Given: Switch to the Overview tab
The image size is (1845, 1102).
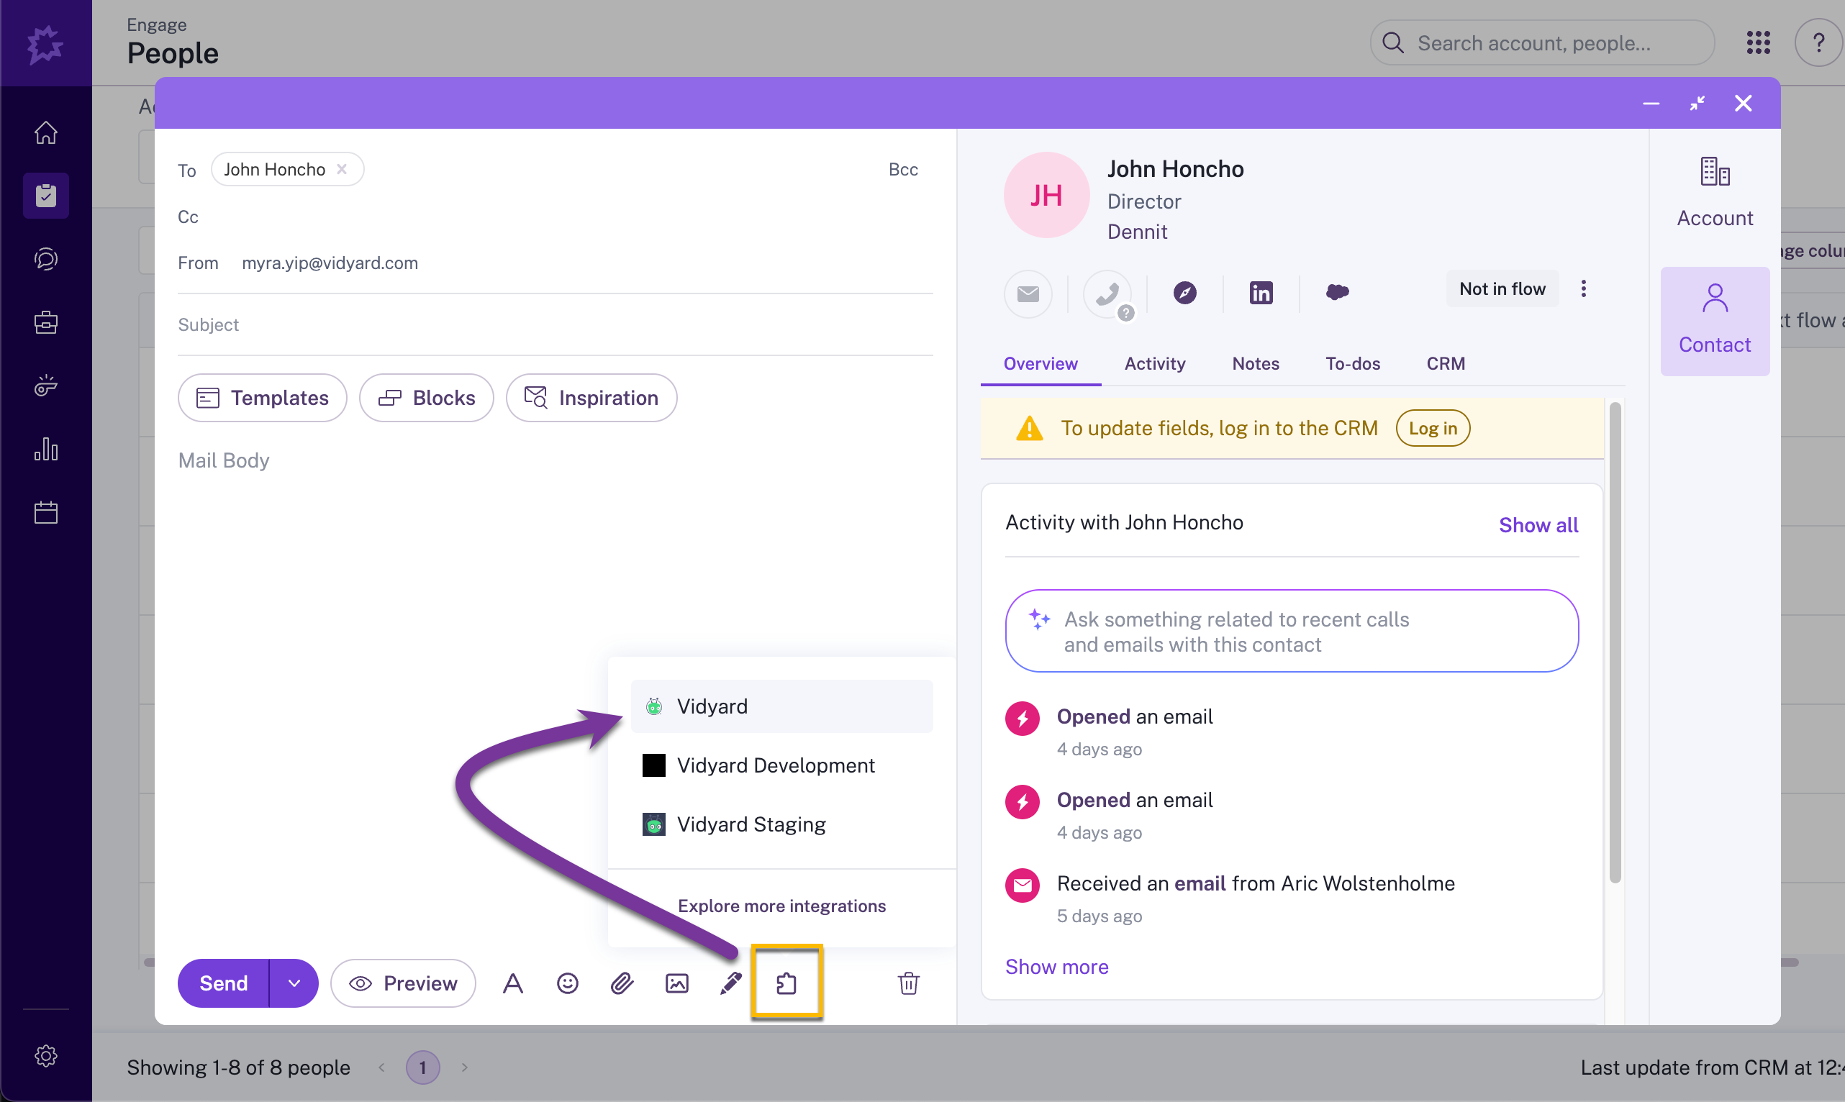Looking at the screenshot, I should (x=1040, y=364).
